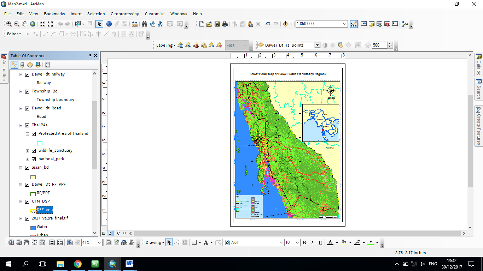Screen dimensions: 483x271
Task: Open the Geoprocessing menu
Action: click(x=125, y=14)
